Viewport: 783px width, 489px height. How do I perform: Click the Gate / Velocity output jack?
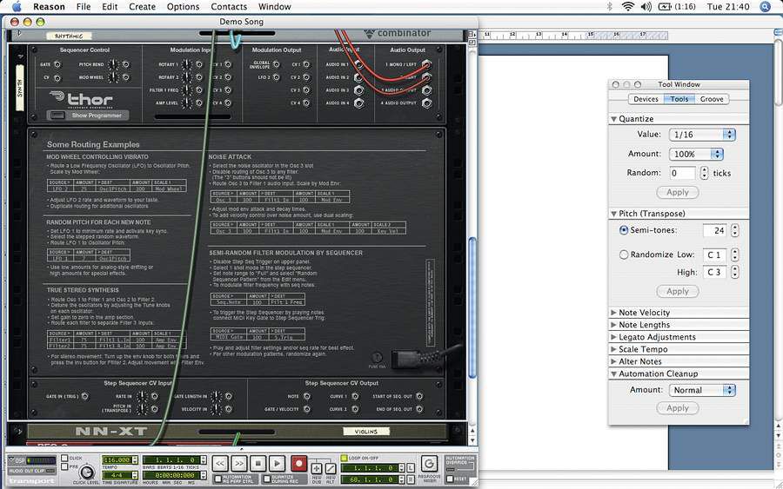click(306, 409)
